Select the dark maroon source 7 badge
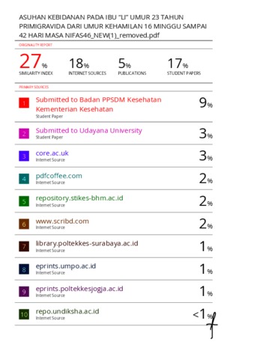278x359 pixels. pos(24,247)
